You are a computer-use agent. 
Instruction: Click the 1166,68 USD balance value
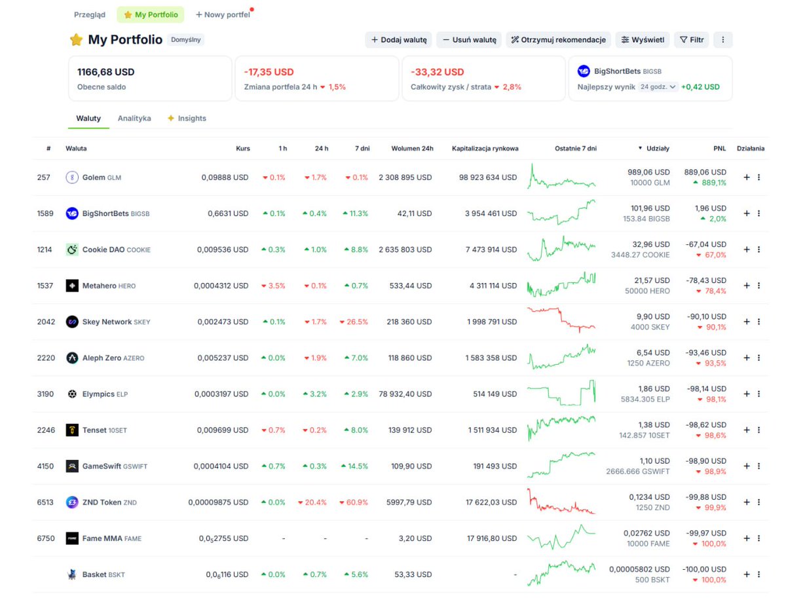[x=106, y=72]
